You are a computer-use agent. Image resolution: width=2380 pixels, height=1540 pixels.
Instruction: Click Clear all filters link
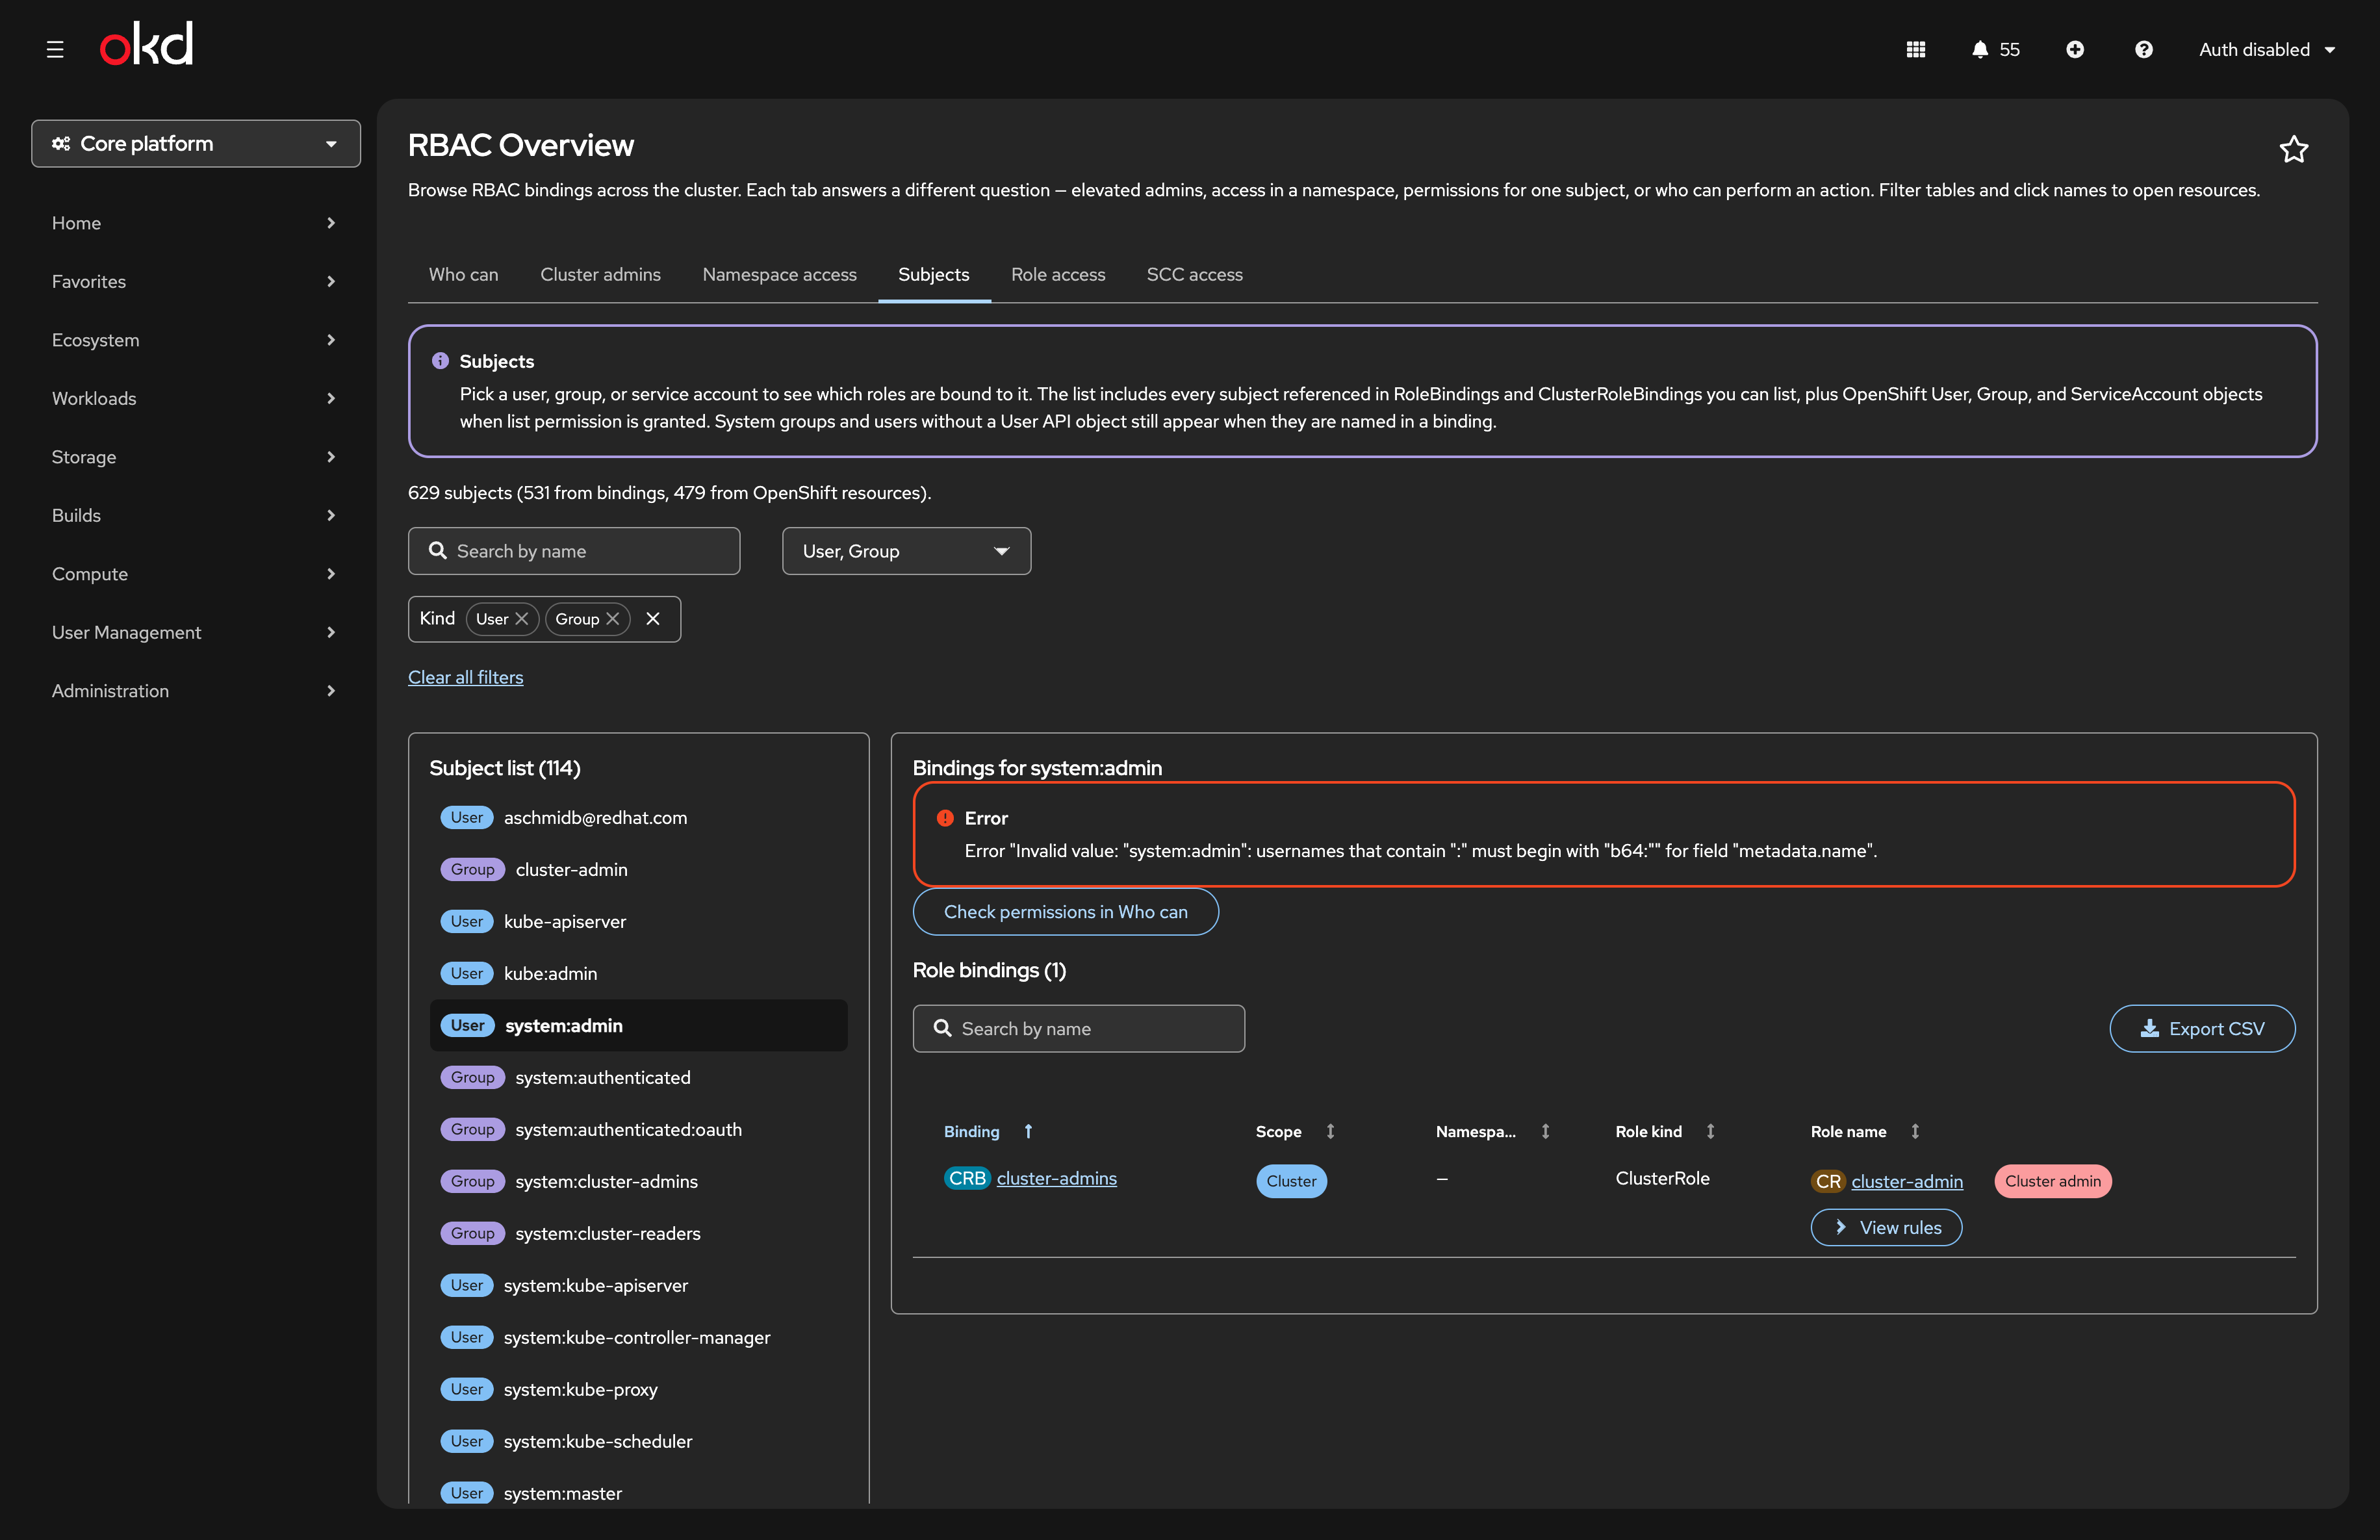tap(465, 677)
